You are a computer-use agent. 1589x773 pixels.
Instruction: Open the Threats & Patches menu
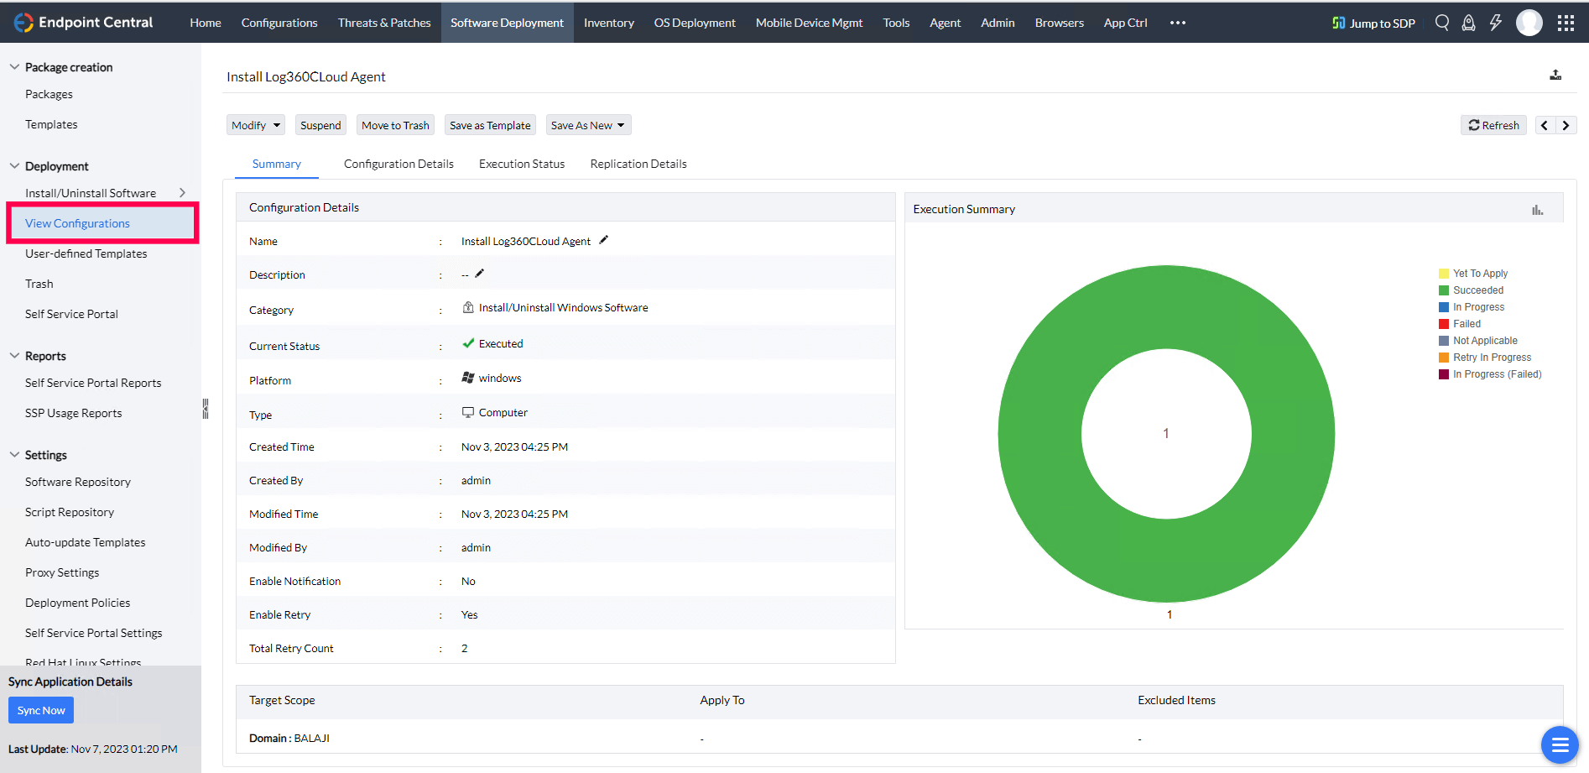(384, 23)
